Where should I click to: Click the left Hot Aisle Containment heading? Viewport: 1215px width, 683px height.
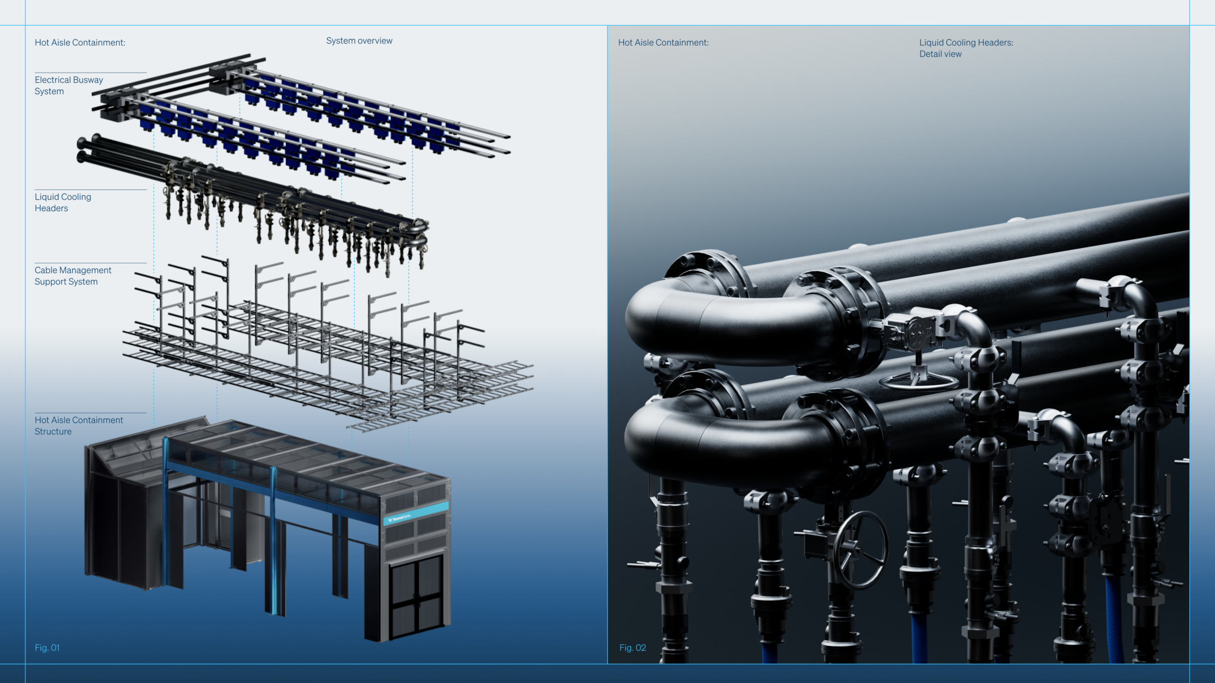tap(80, 43)
